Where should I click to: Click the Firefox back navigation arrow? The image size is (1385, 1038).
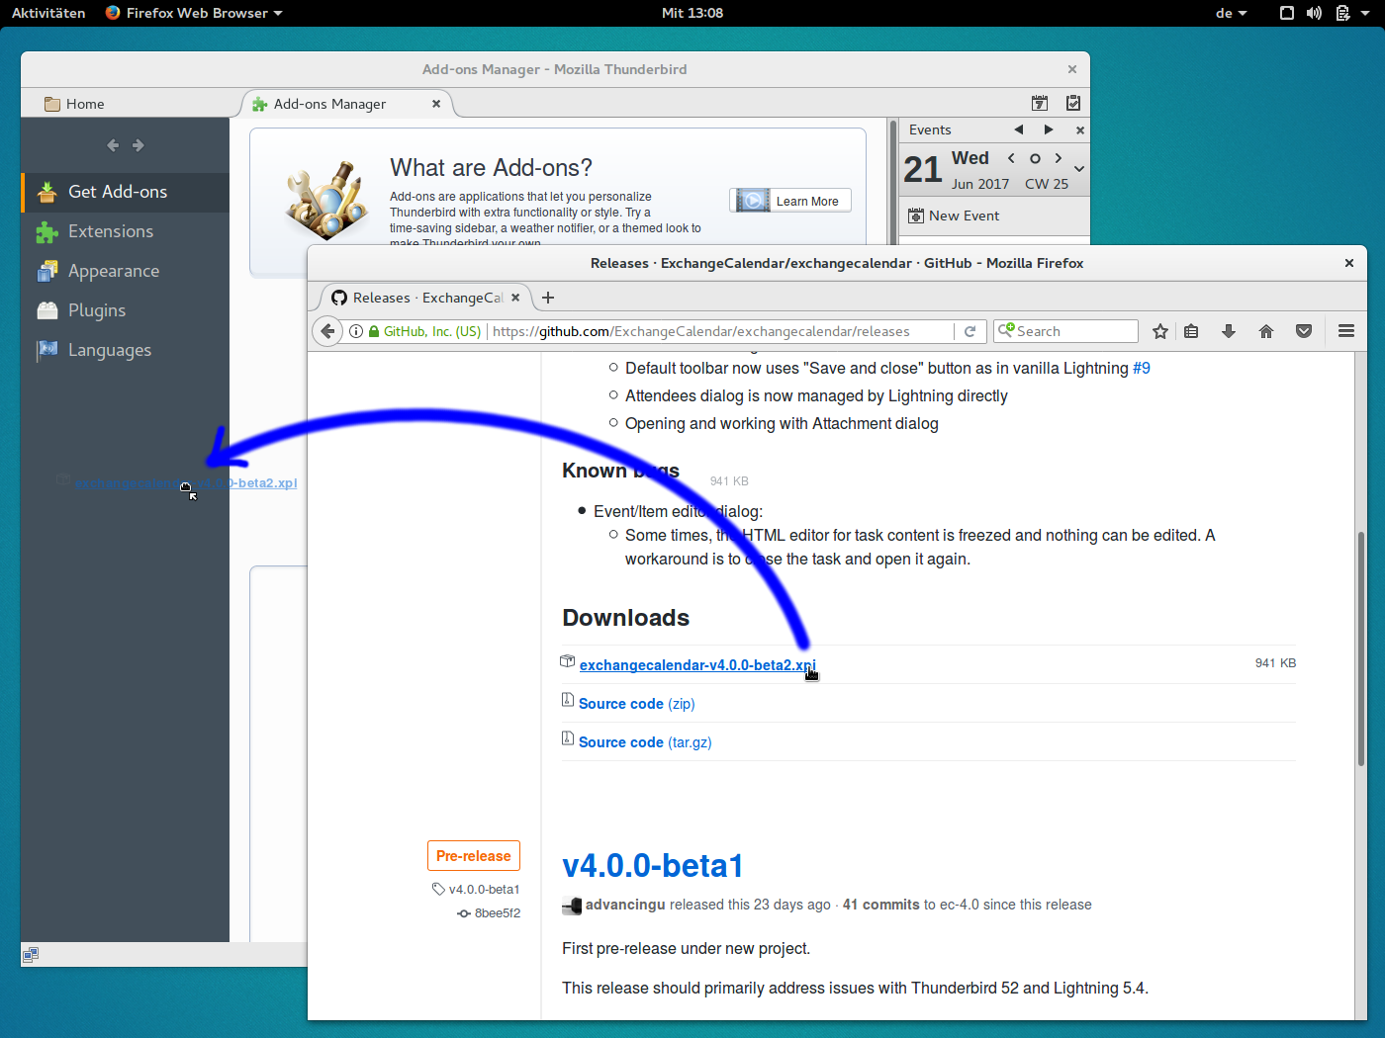[327, 331]
